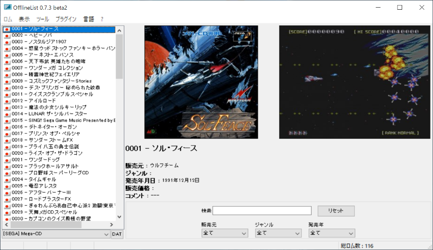Click the DAT button
The image size is (433, 250).
tap(117, 234)
